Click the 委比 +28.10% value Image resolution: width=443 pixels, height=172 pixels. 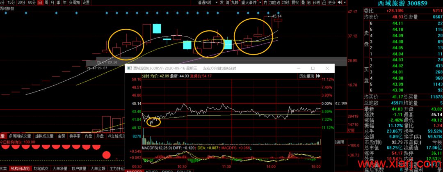(x=395, y=11)
